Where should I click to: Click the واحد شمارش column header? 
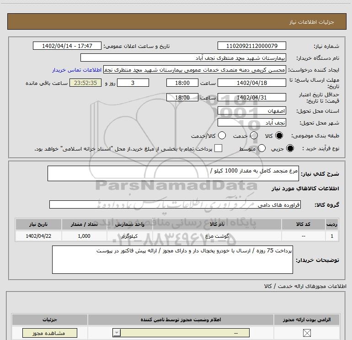(129, 224)
